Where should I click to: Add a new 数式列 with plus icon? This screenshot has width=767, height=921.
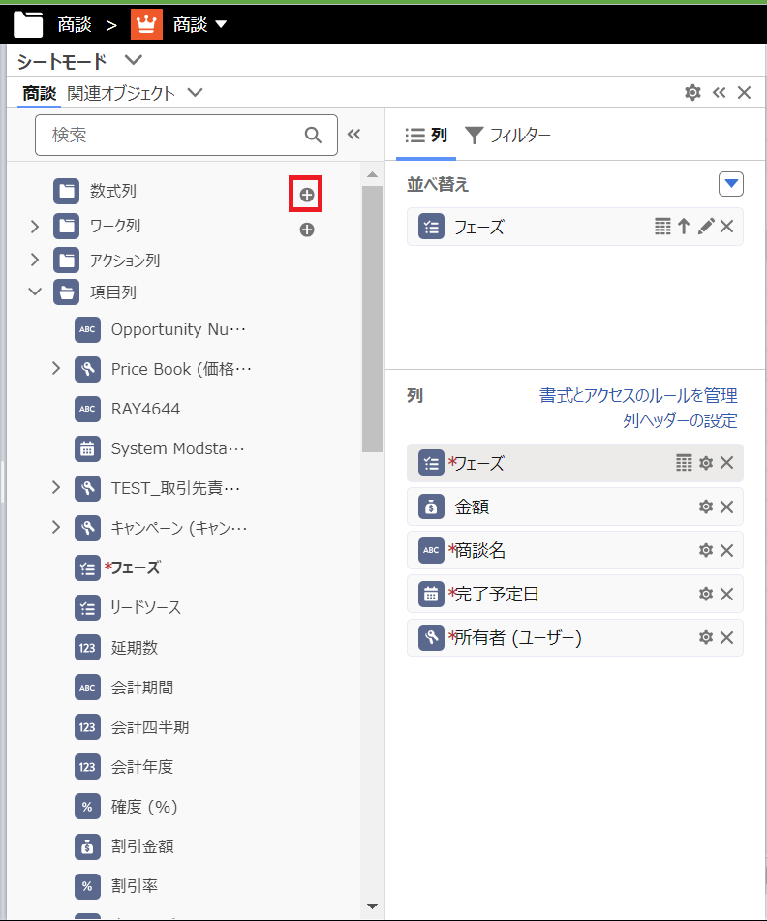click(x=307, y=195)
